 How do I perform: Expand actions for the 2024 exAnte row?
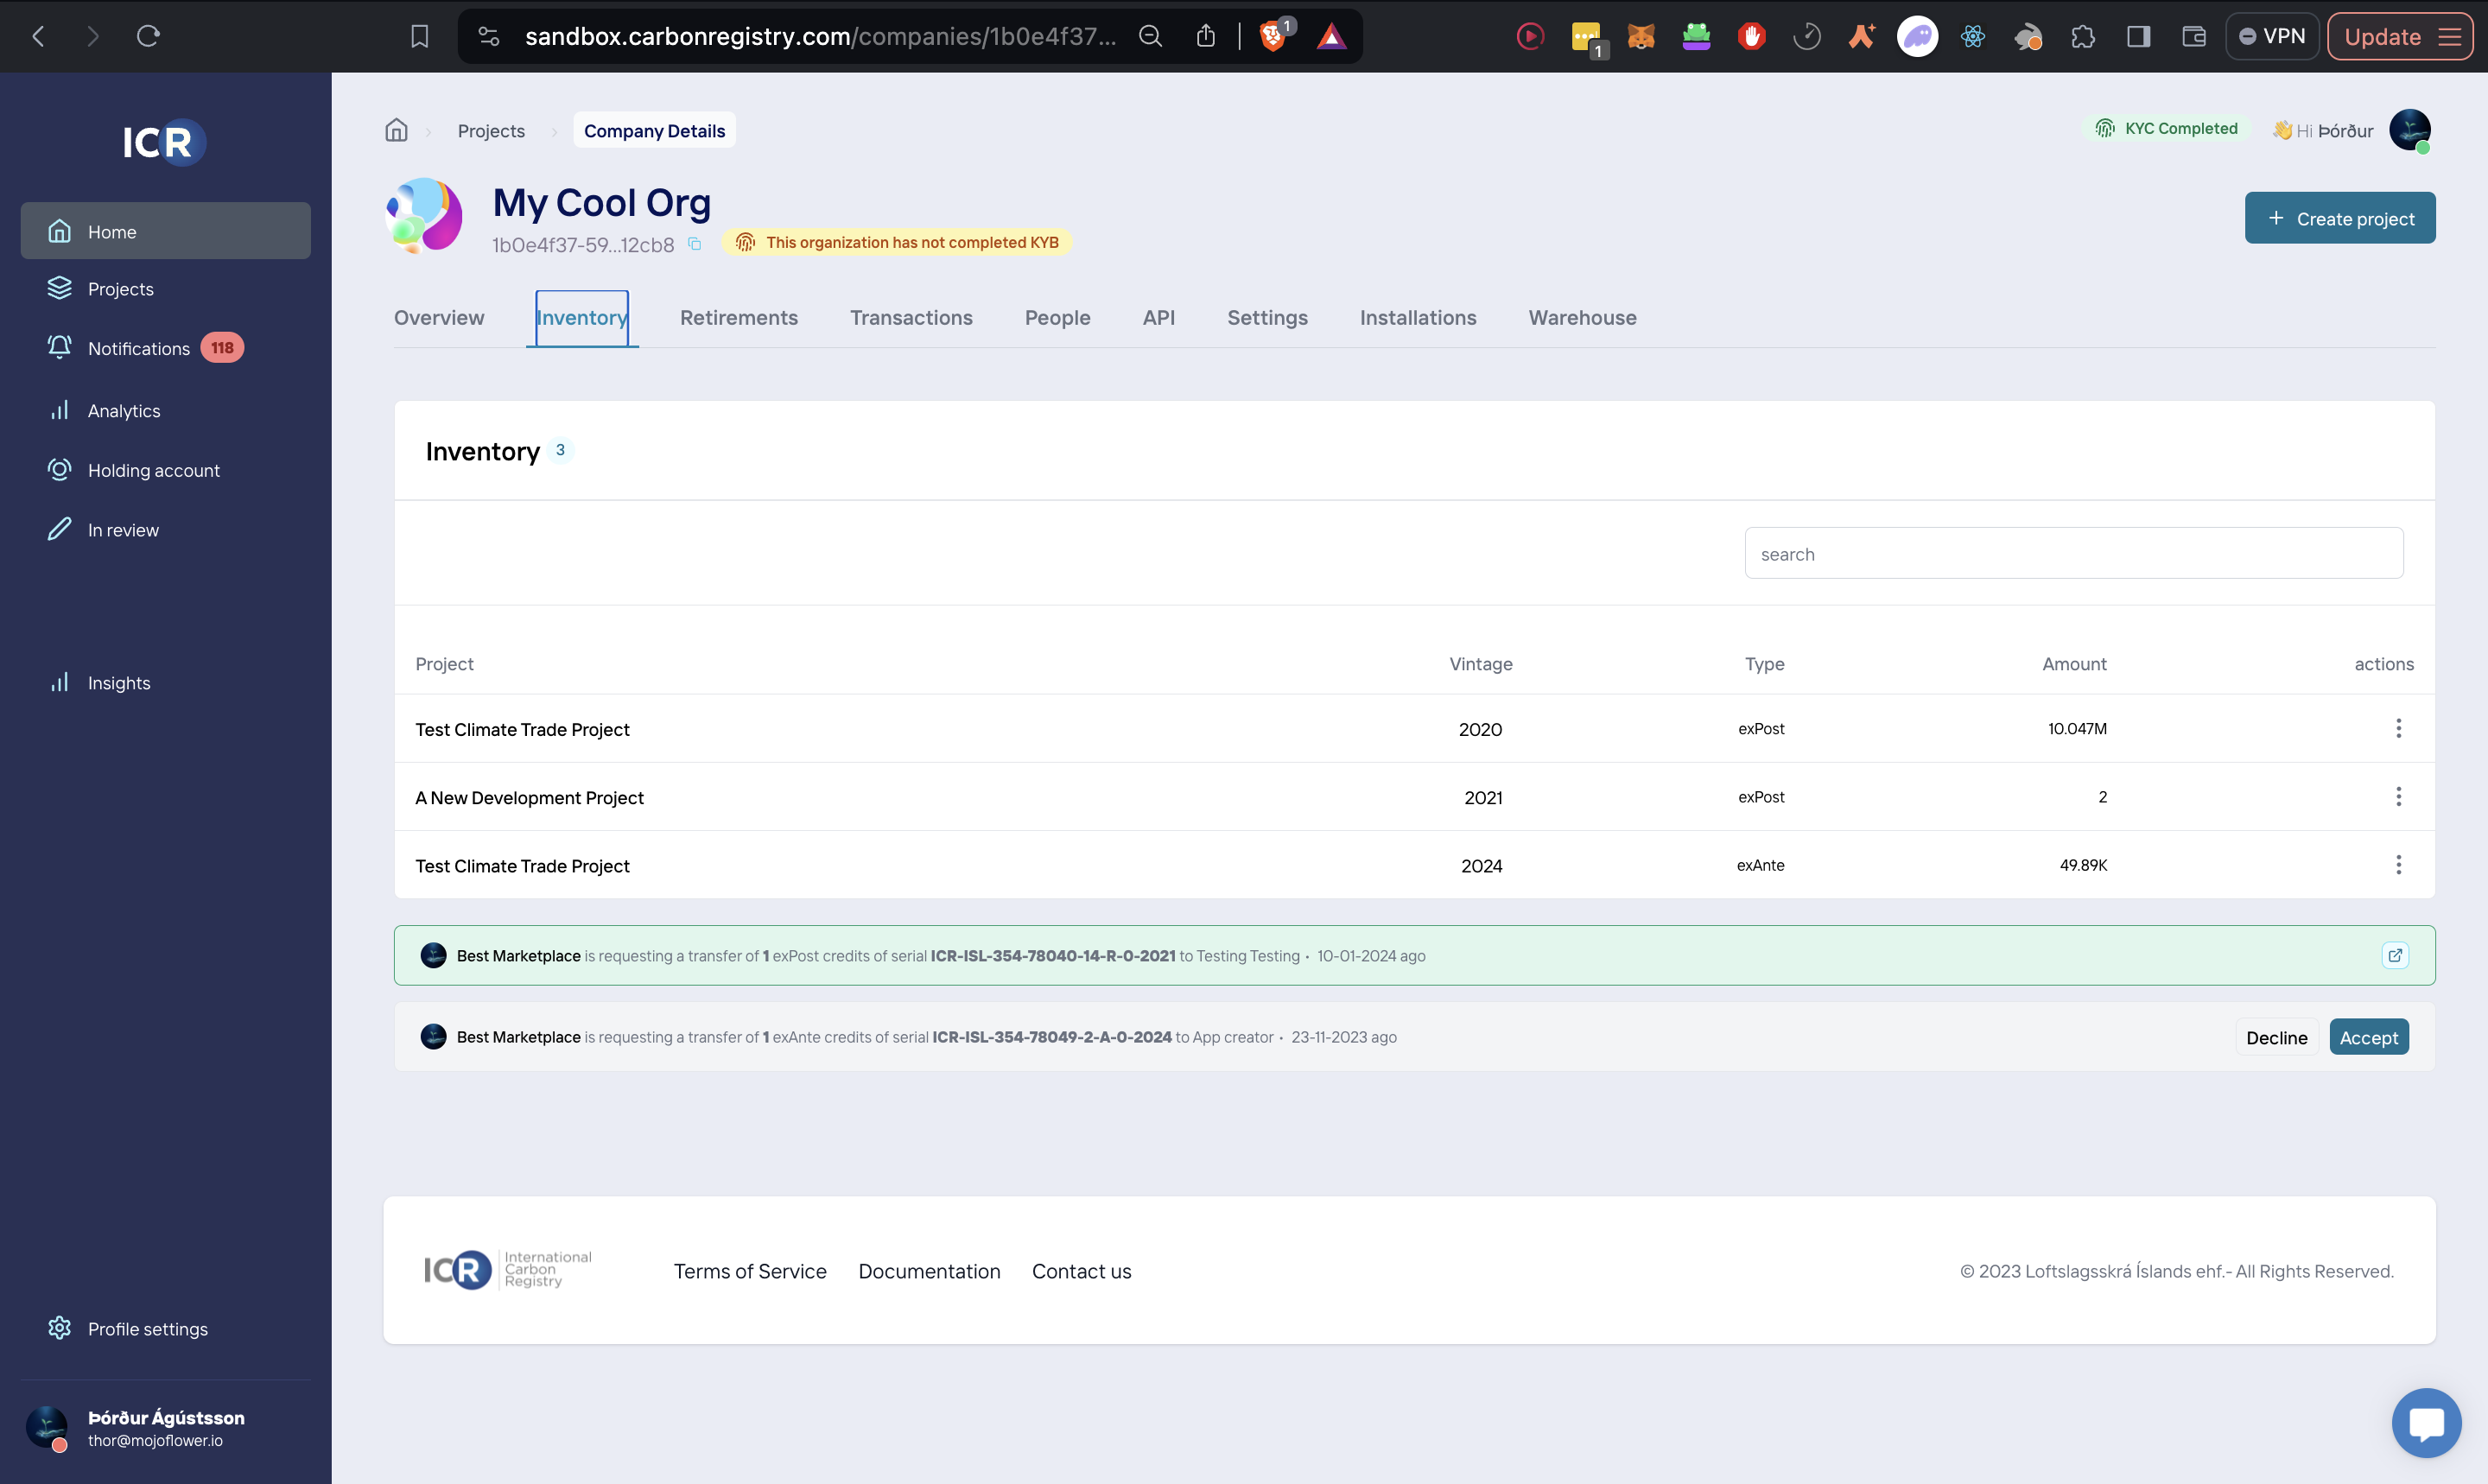(x=2398, y=864)
